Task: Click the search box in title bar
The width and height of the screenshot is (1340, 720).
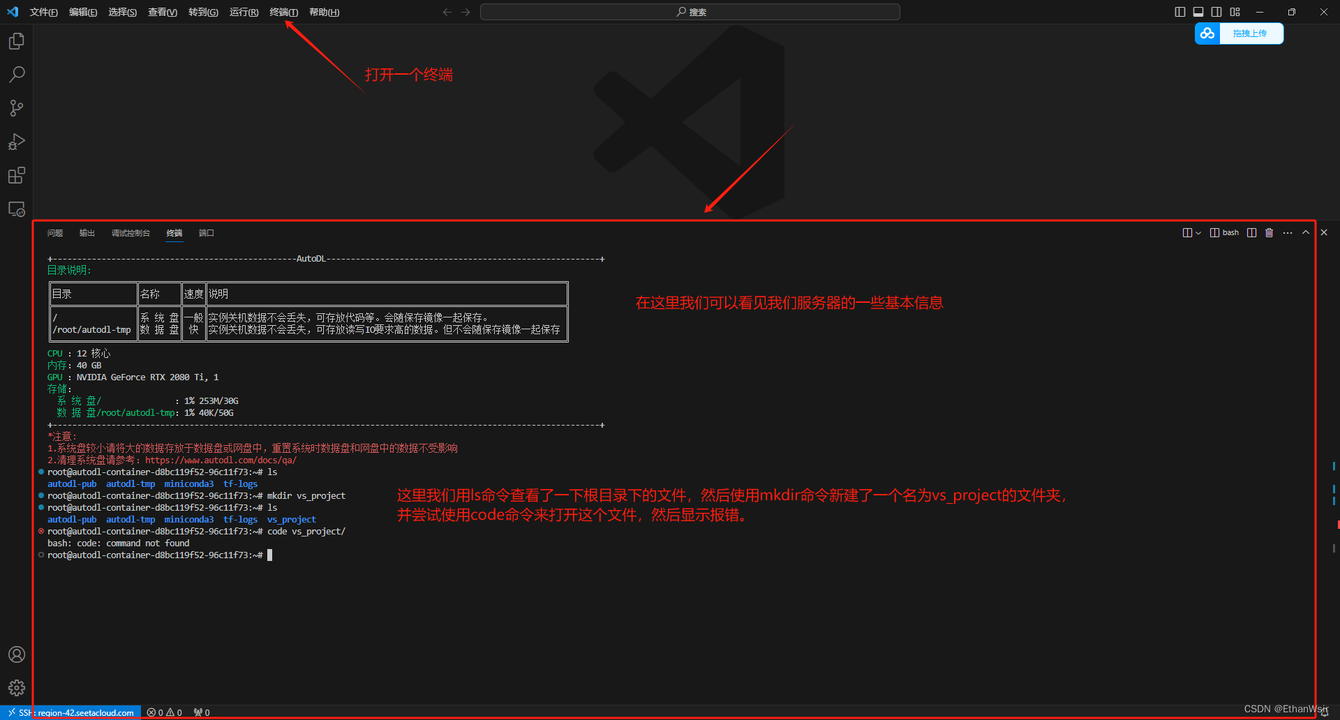Action: tap(690, 12)
